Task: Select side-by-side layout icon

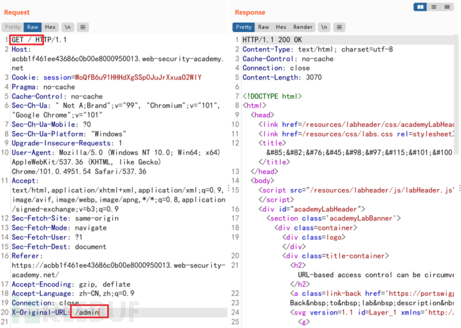Action: click(421, 7)
